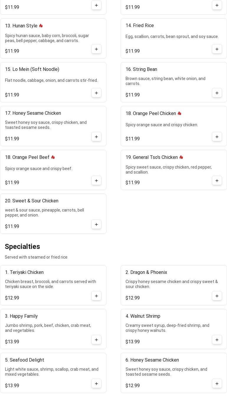The width and height of the screenshot is (227, 396).
Task: Add Orange Peel Chicken to order
Action: [217, 137]
